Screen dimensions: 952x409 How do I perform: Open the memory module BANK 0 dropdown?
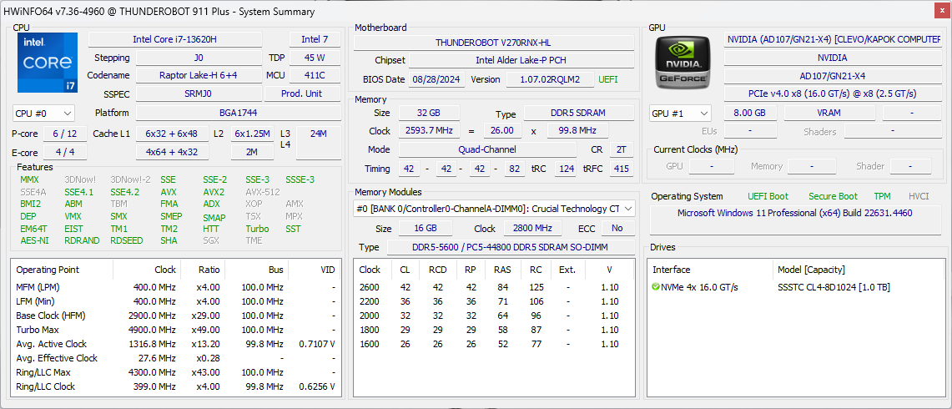pyautogui.click(x=494, y=209)
